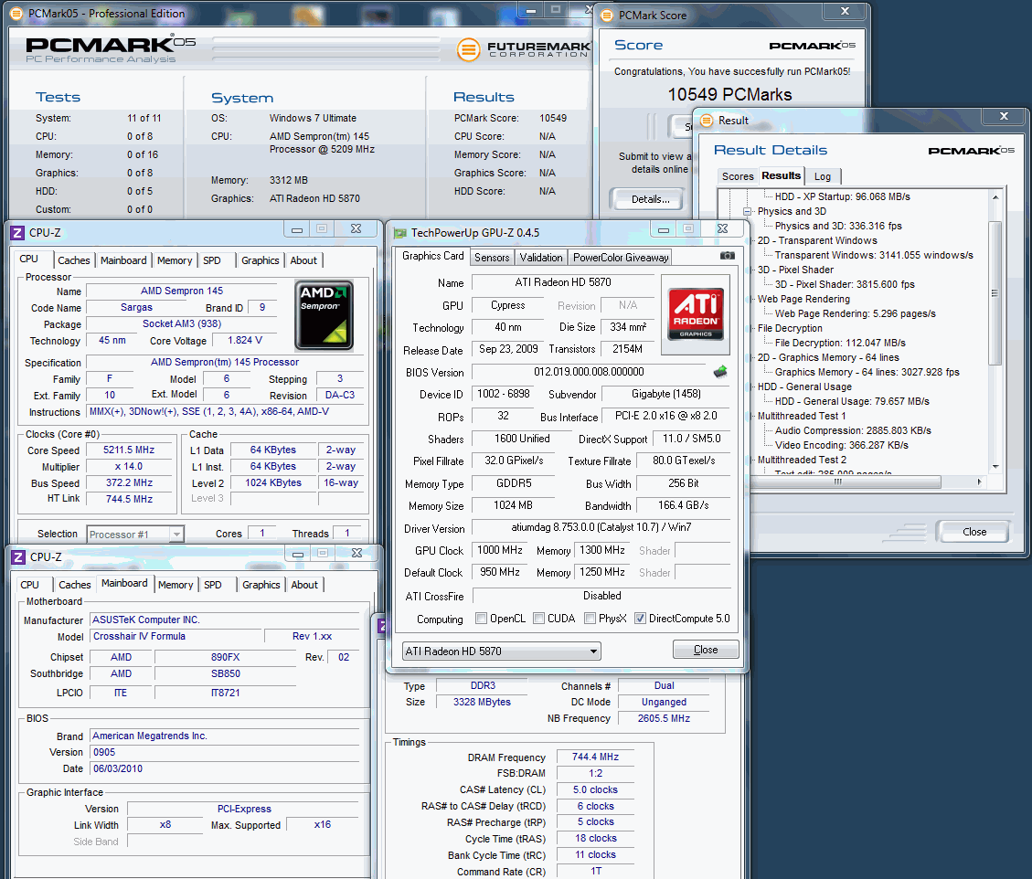Open Caches tab in CPU-Z processor window

pos(74,260)
